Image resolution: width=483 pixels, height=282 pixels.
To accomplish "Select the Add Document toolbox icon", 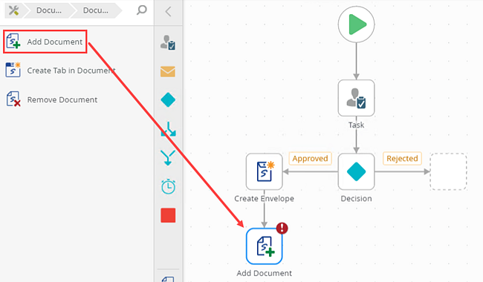I will click(13, 42).
